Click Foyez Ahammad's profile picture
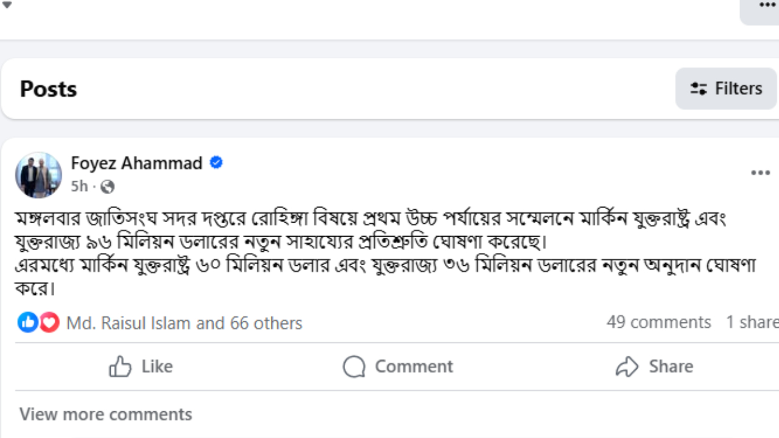Image resolution: width=779 pixels, height=438 pixels. pyautogui.click(x=38, y=175)
